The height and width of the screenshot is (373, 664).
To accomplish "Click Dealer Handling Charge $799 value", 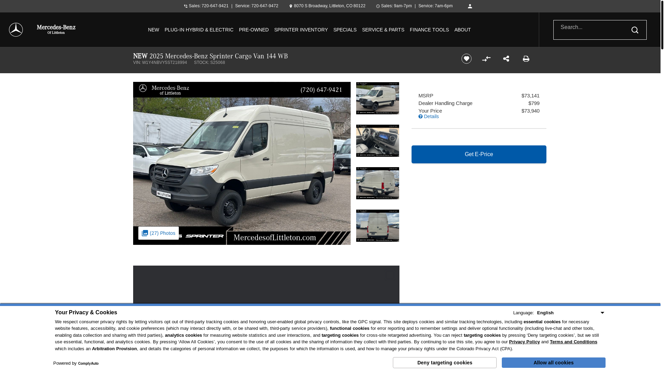I will pyautogui.click(x=534, y=103).
